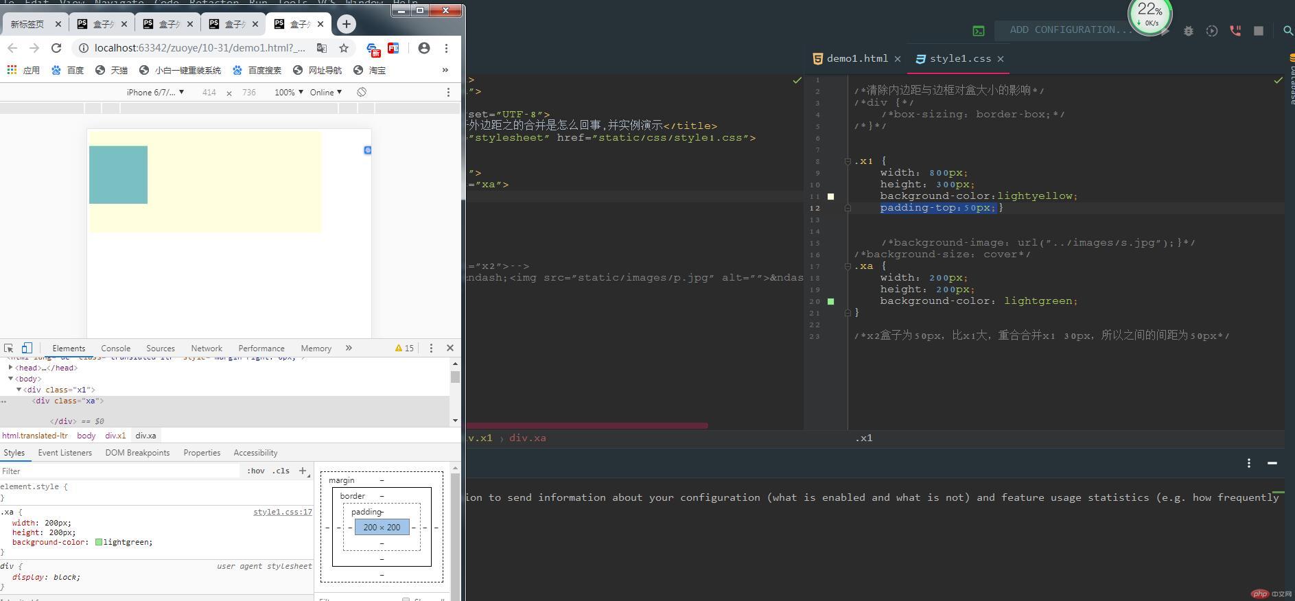Viewport: 1295px width, 601px height.
Task: Click the IDE stop square button
Action: pos(1259,31)
